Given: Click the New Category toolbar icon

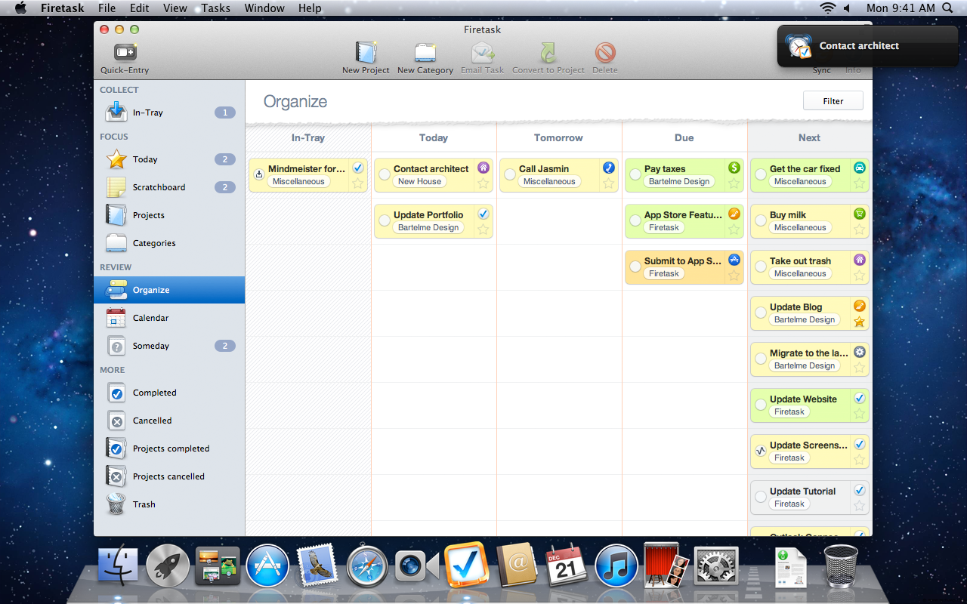Looking at the screenshot, I should point(425,58).
